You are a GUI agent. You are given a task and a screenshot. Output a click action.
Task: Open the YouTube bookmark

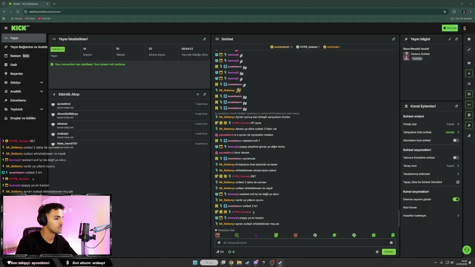pos(44,19)
